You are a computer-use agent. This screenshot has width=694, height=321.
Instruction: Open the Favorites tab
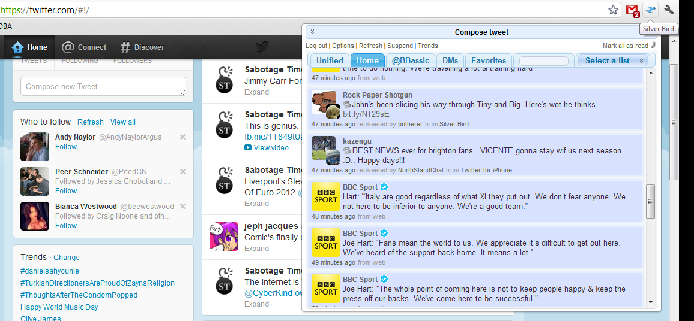point(489,60)
